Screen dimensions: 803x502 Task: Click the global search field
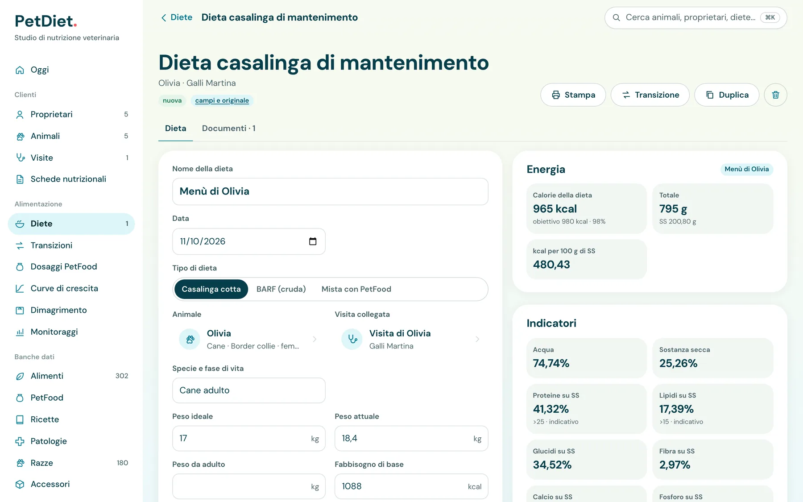[x=695, y=18]
